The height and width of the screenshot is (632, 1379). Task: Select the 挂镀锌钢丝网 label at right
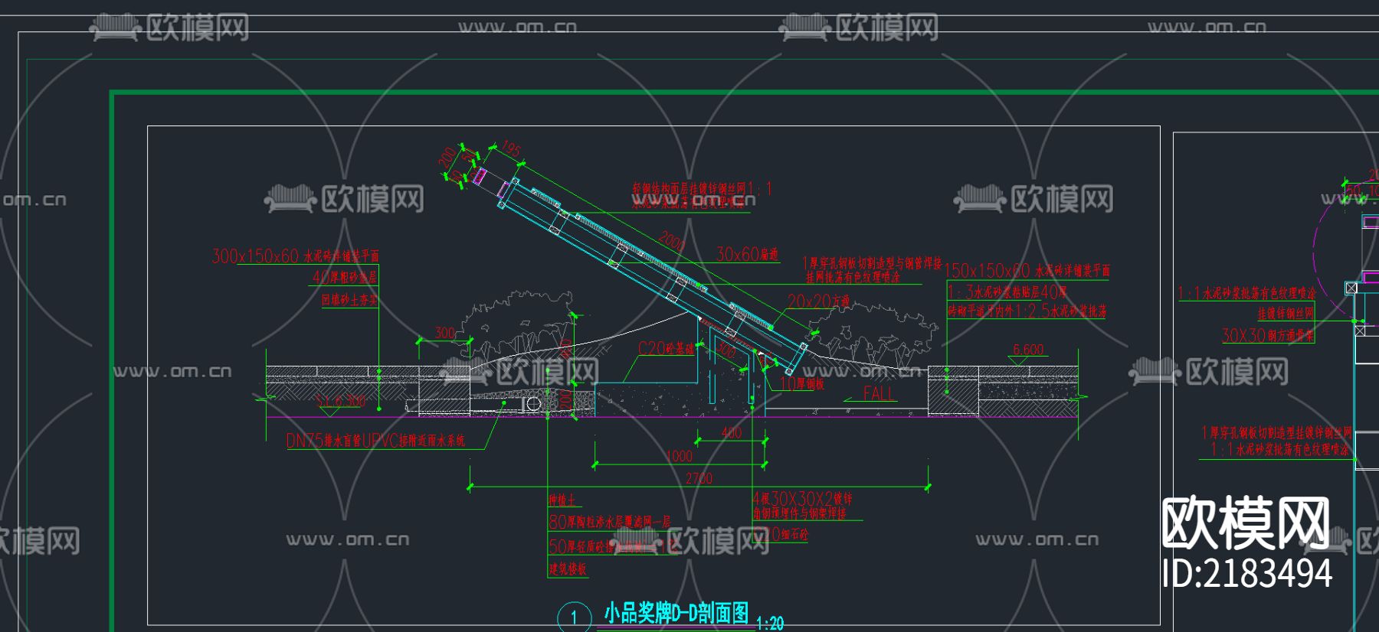click(x=1286, y=313)
